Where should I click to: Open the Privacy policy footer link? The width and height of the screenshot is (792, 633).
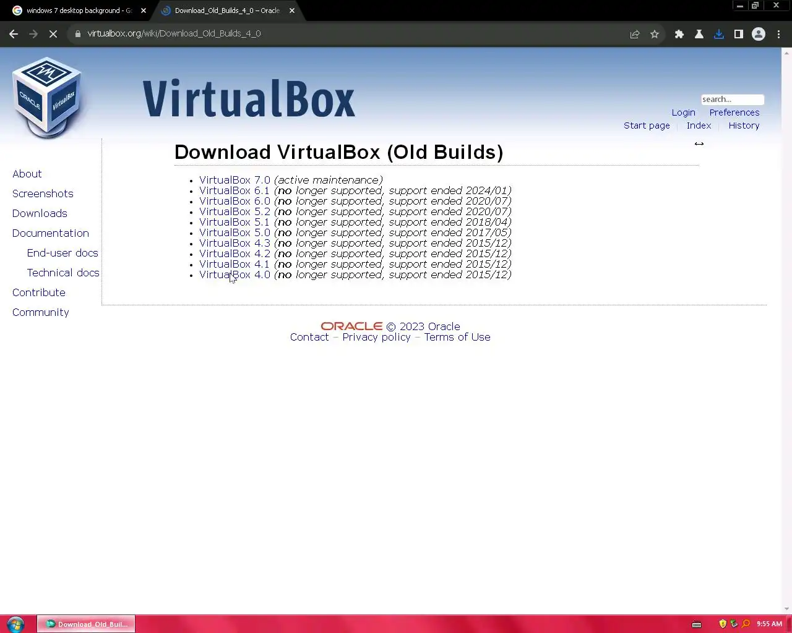coord(376,338)
